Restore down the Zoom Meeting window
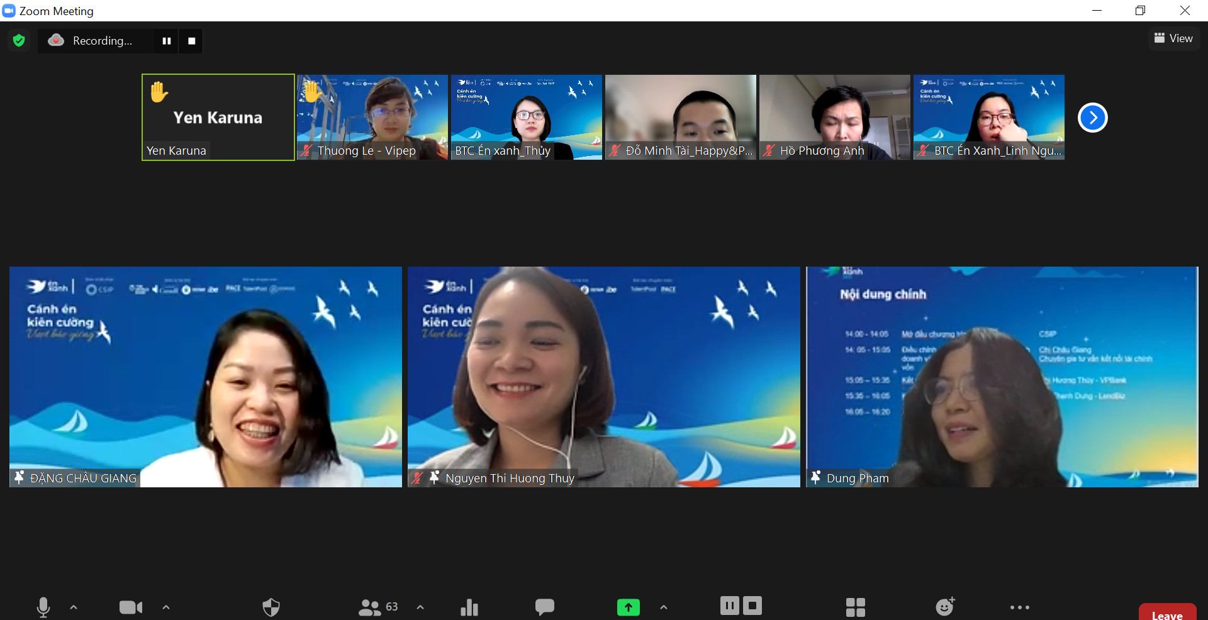The width and height of the screenshot is (1208, 620). pos(1140,11)
